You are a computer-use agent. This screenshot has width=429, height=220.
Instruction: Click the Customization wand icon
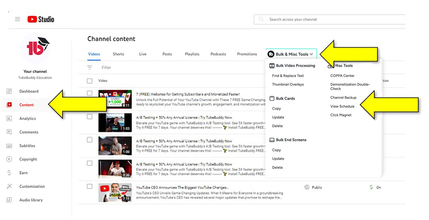[9, 186]
